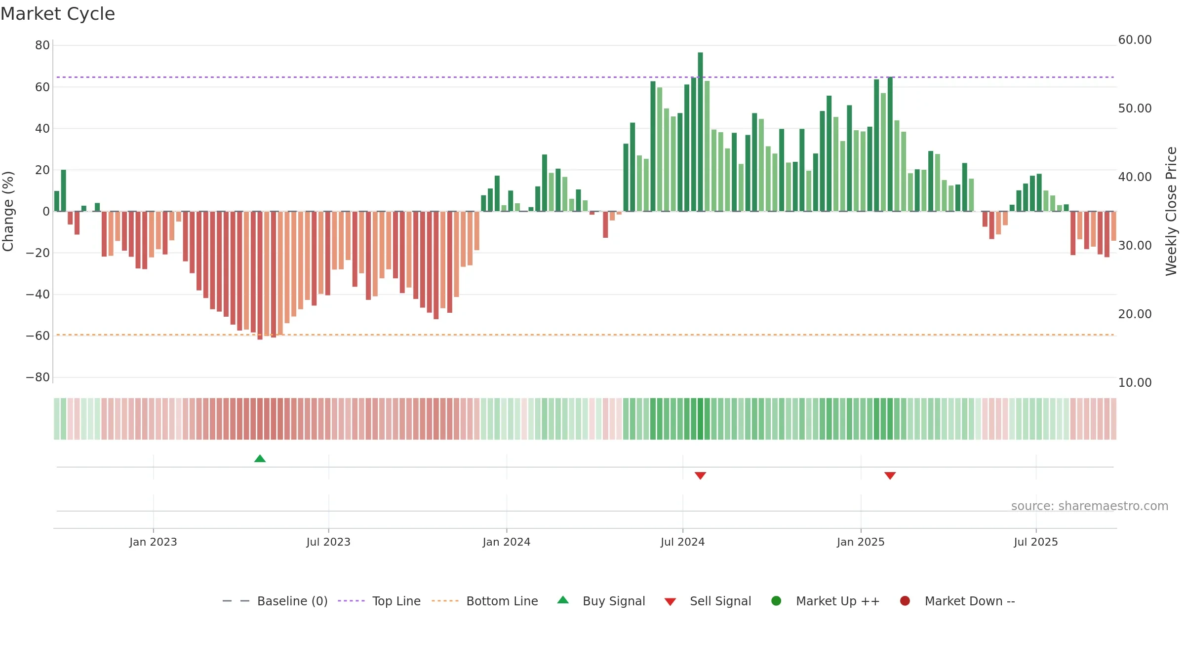1185x666 pixels.
Task: Click the green circle Market Up legend icon
Action: coord(776,601)
